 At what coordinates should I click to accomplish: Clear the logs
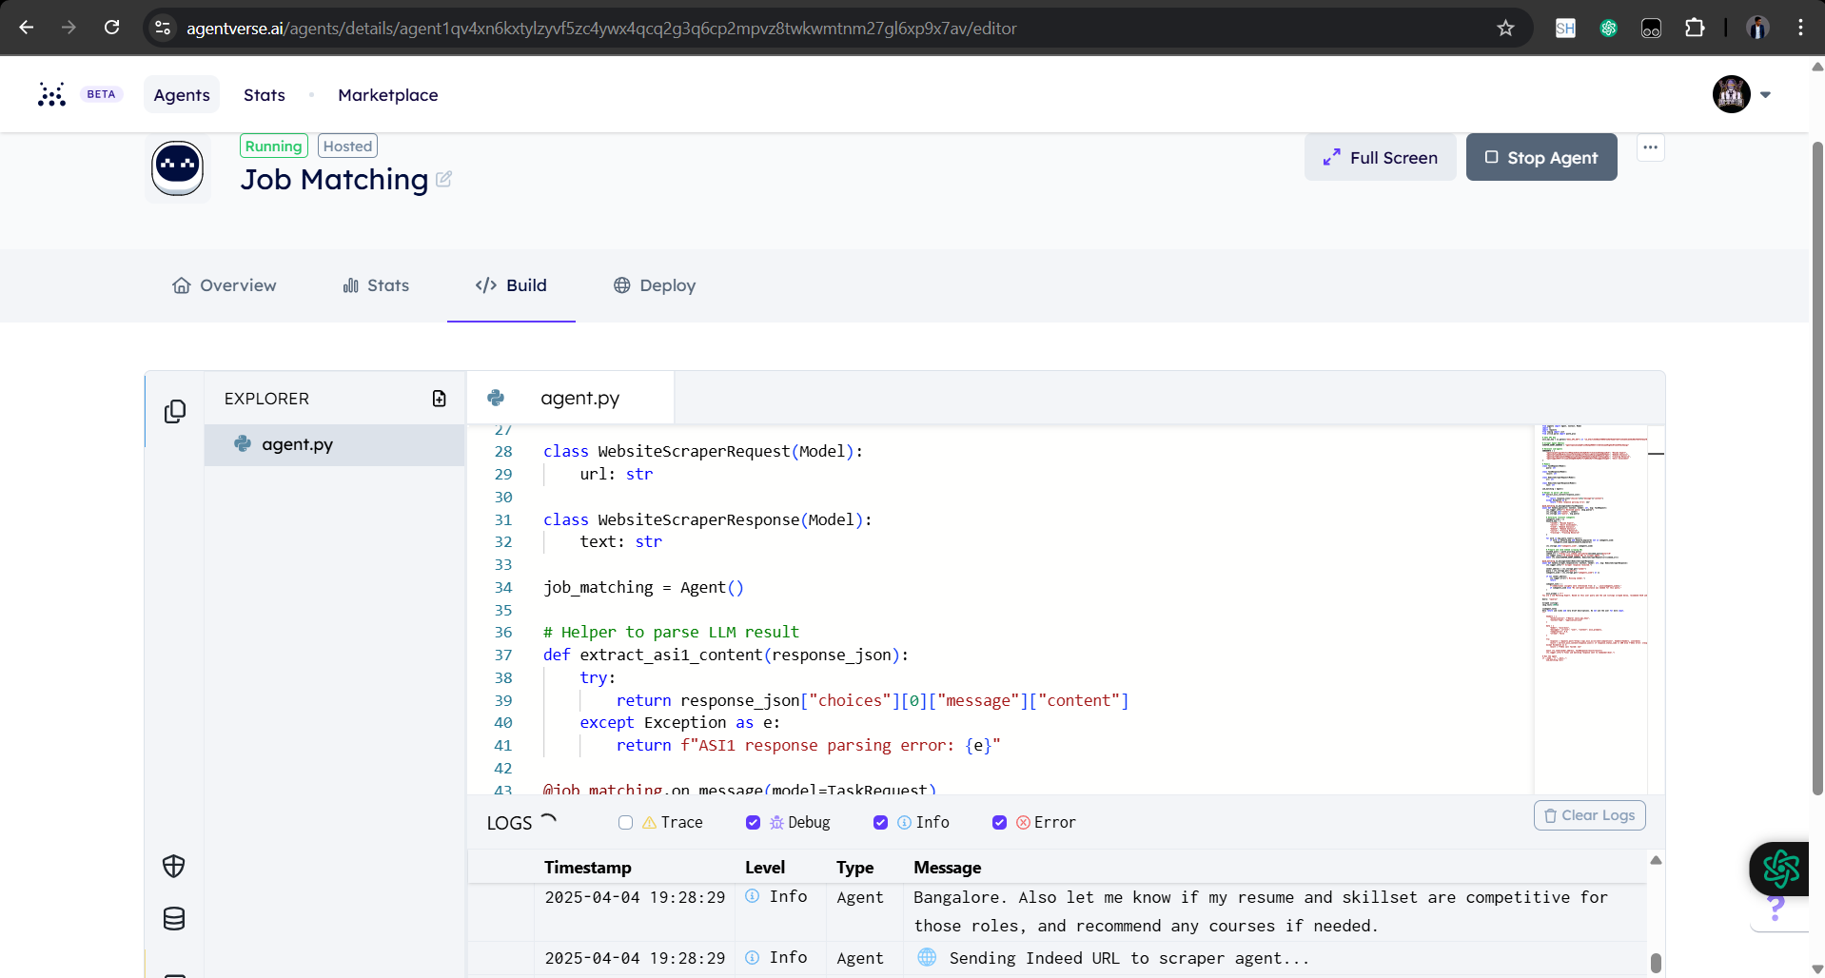[1589, 815]
